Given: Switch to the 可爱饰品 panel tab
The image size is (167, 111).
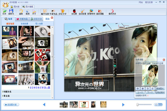Looking at the screenshot, I should point(22,19).
